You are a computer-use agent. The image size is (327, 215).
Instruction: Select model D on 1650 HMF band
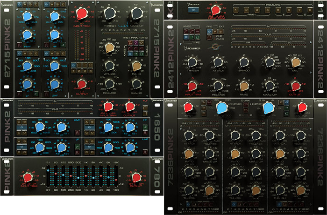pyautogui.click(x=25, y=133)
